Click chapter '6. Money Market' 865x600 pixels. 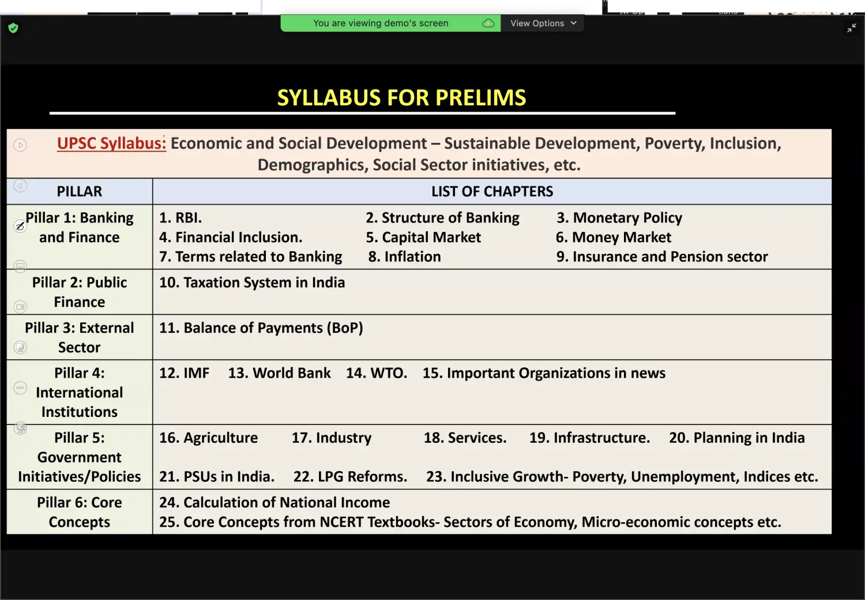point(614,237)
